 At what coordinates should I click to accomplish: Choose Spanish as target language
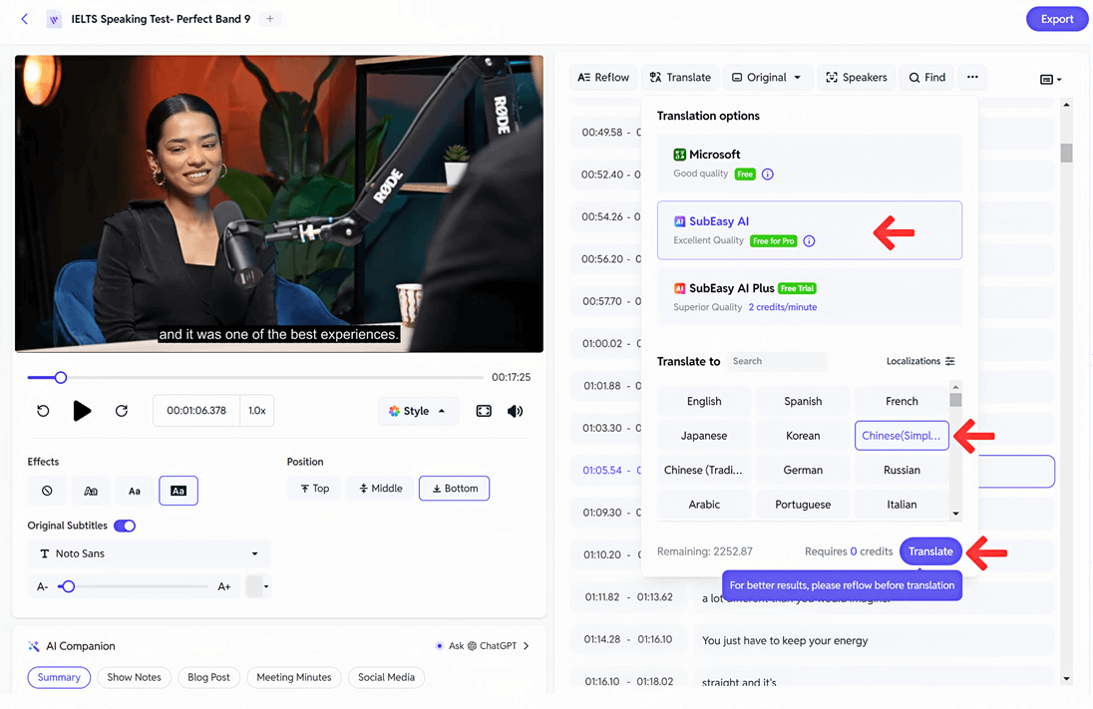803,402
